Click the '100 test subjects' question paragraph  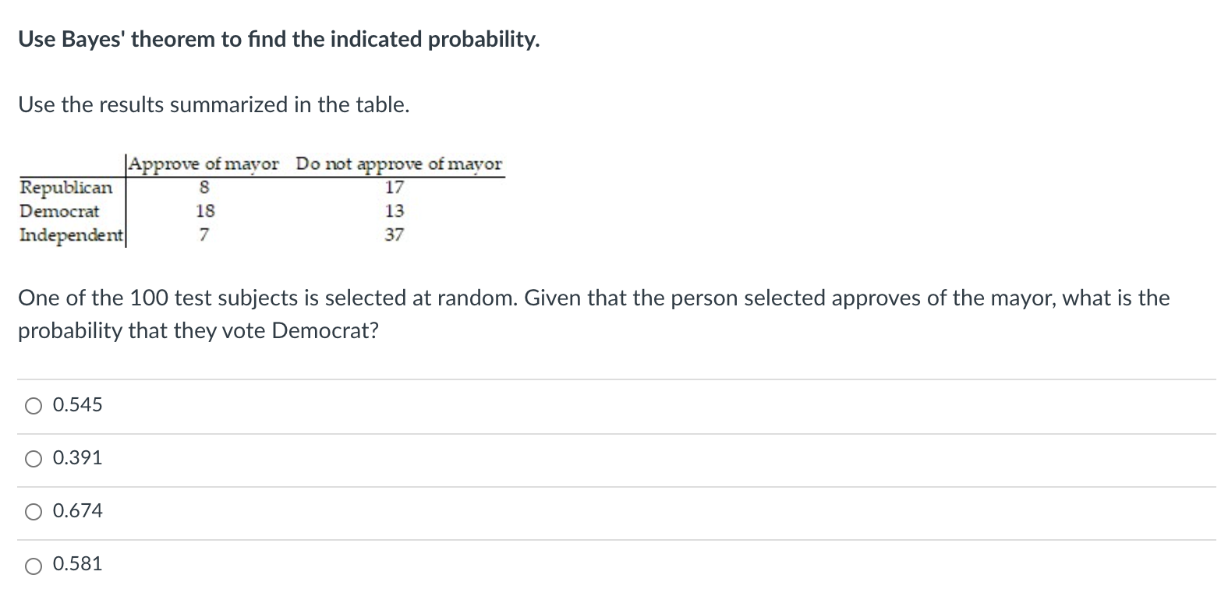tap(594, 314)
